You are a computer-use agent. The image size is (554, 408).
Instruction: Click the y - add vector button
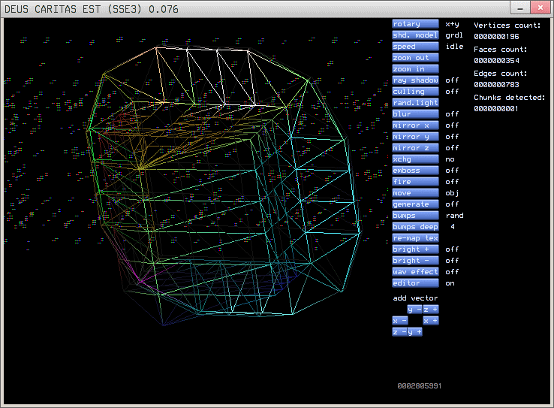(414, 310)
